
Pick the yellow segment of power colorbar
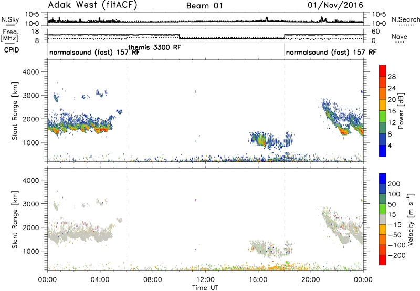(x=383, y=105)
